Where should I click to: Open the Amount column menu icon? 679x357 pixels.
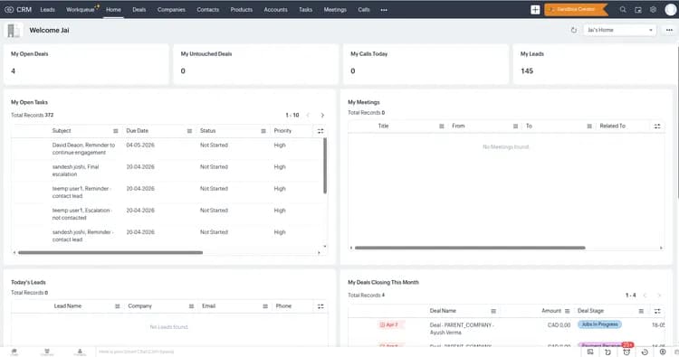(x=568, y=311)
